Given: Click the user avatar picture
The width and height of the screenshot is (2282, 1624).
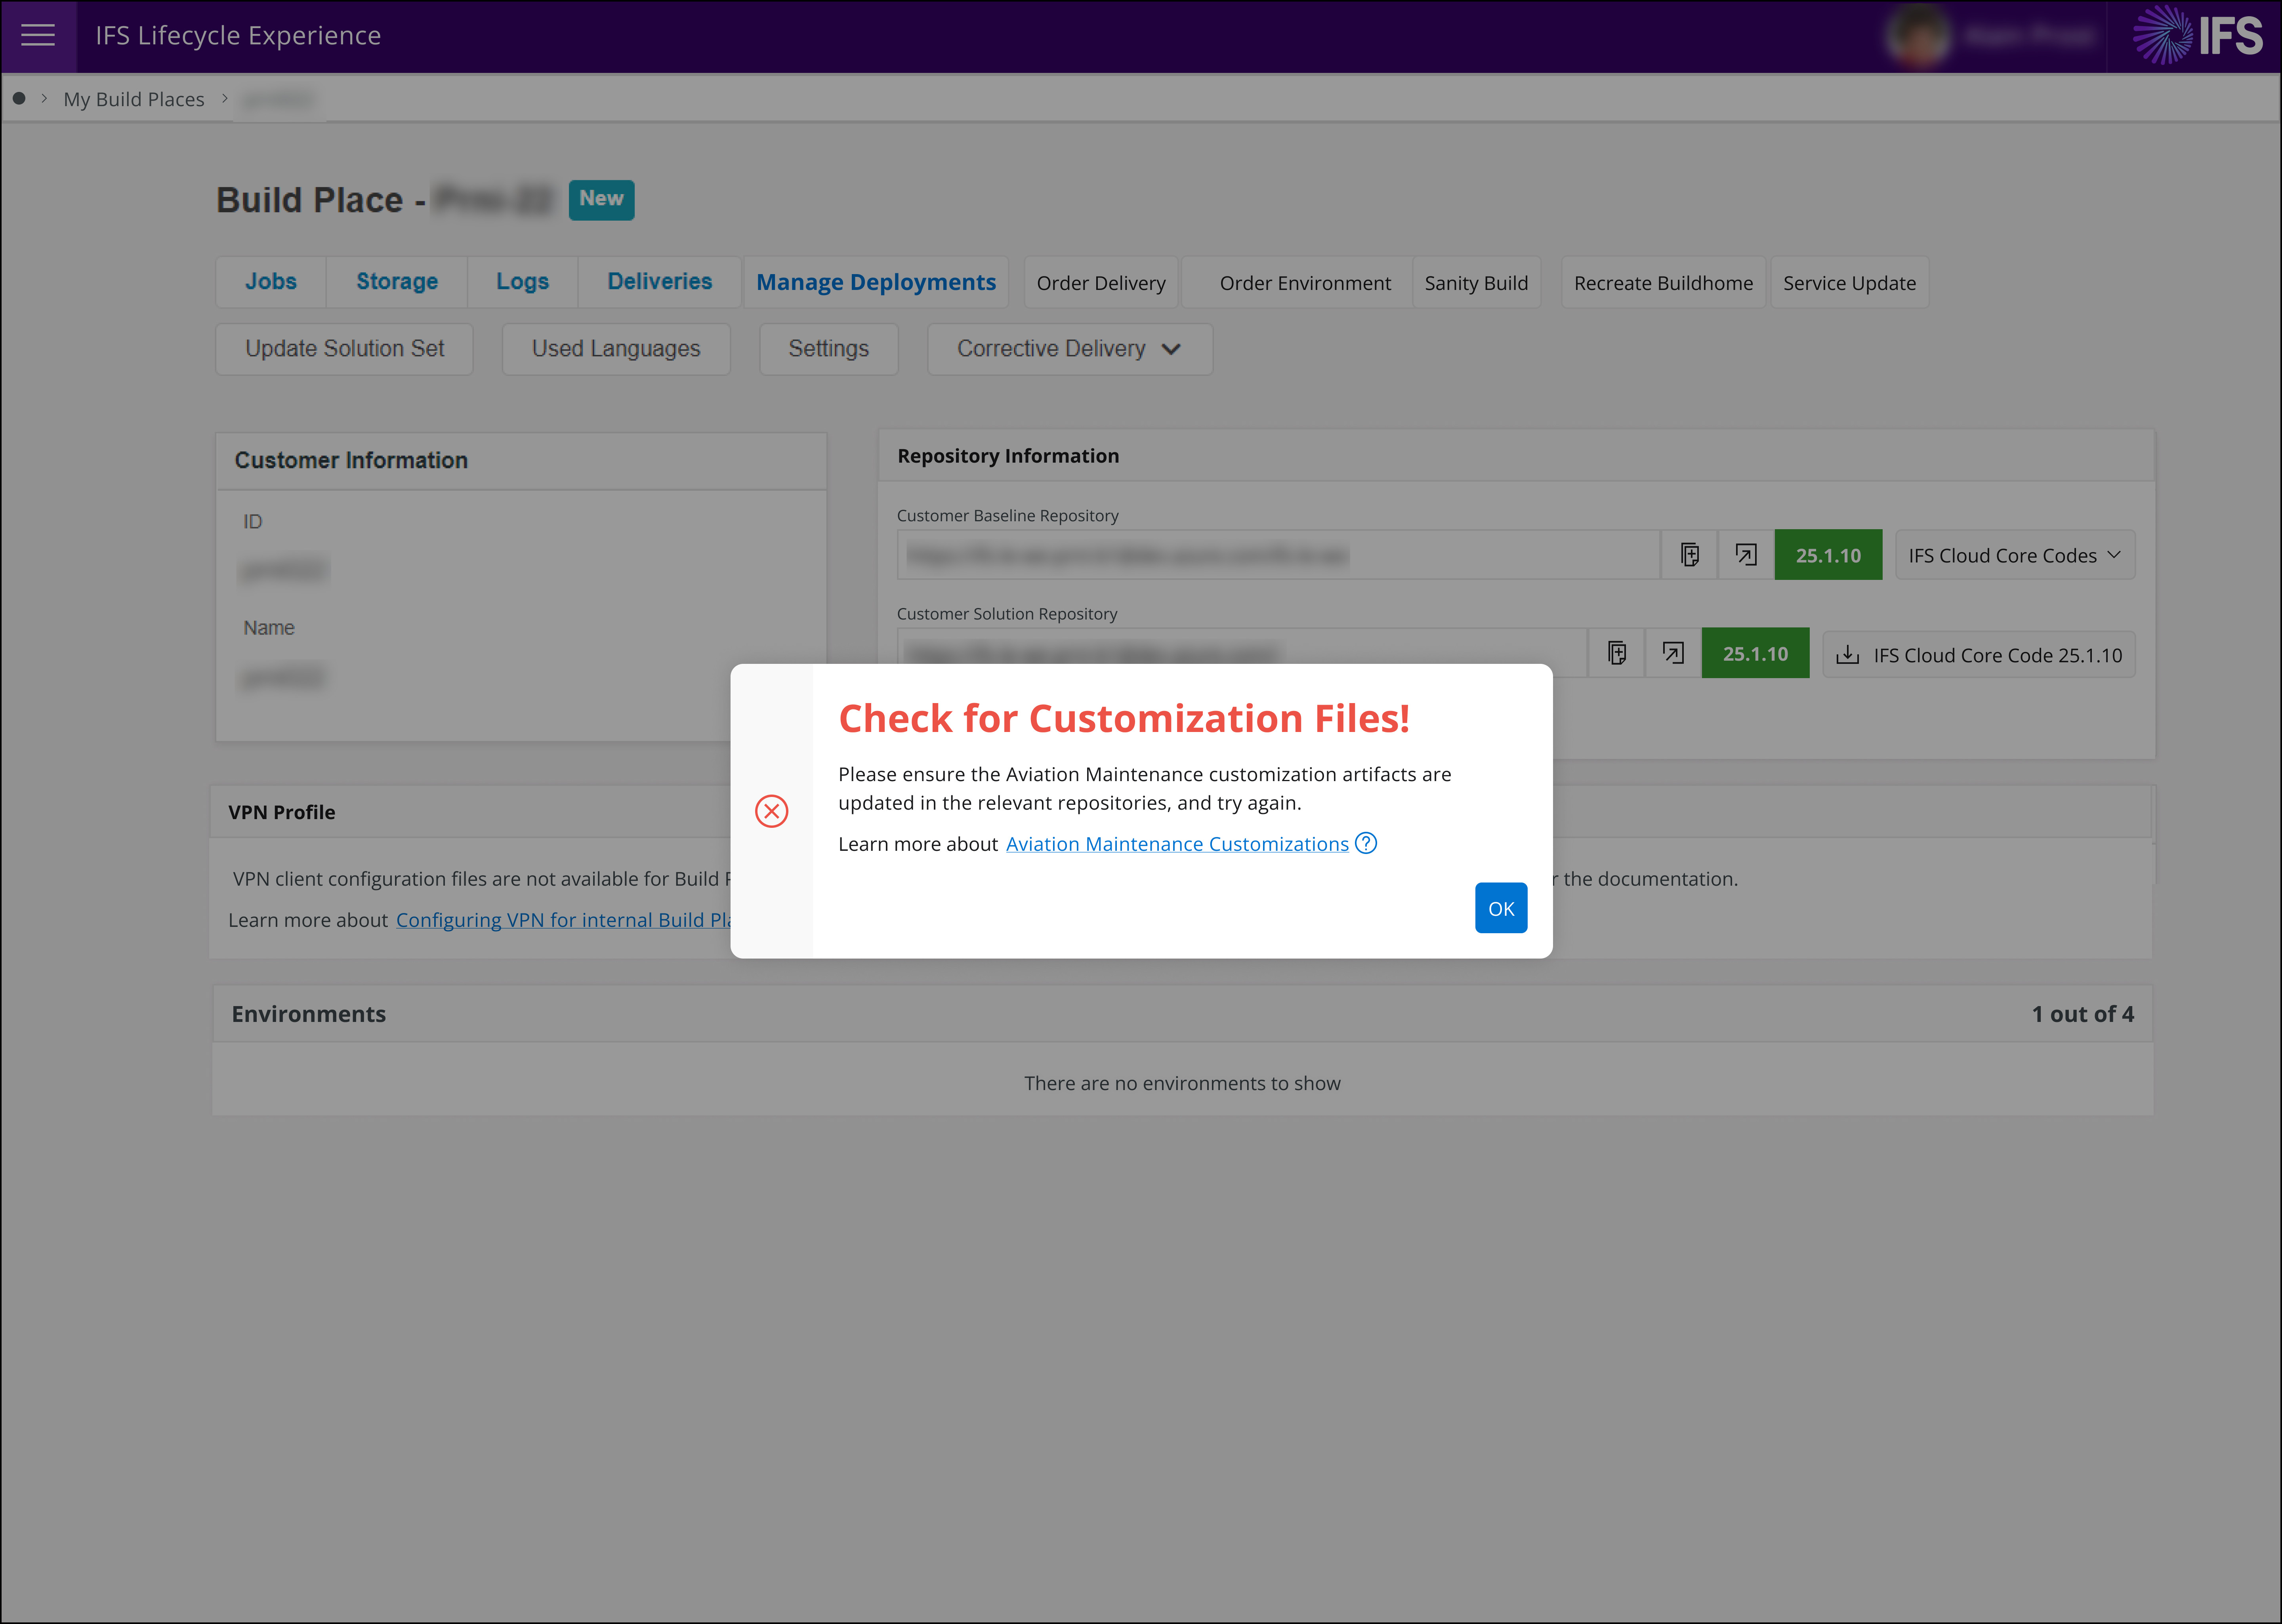Looking at the screenshot, I should 1917,36.
